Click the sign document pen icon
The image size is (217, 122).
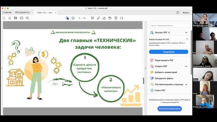[104, 18]
